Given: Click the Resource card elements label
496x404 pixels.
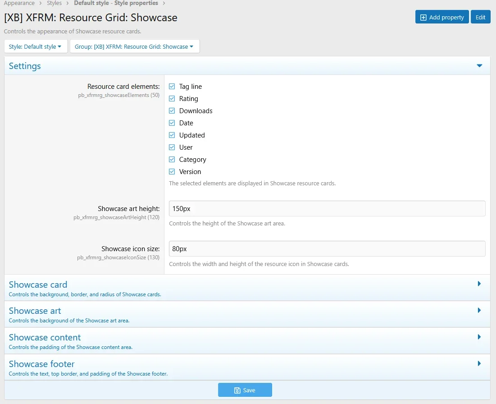Looking at the screenshot, I should [123, 87].
